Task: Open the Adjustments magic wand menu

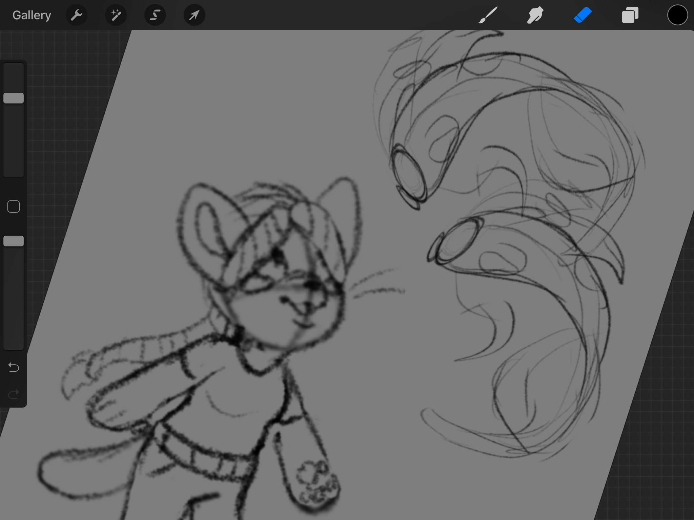Action: tap(116, 15)
